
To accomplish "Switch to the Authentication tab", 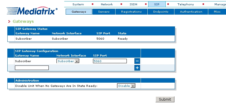I will click(191, 12).
